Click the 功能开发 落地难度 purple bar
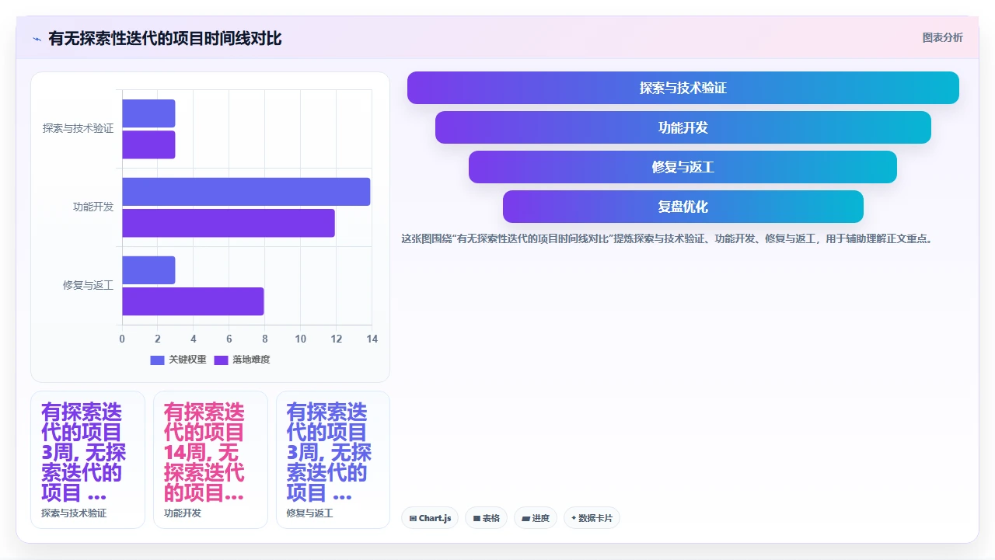 (x=229, y=223)
